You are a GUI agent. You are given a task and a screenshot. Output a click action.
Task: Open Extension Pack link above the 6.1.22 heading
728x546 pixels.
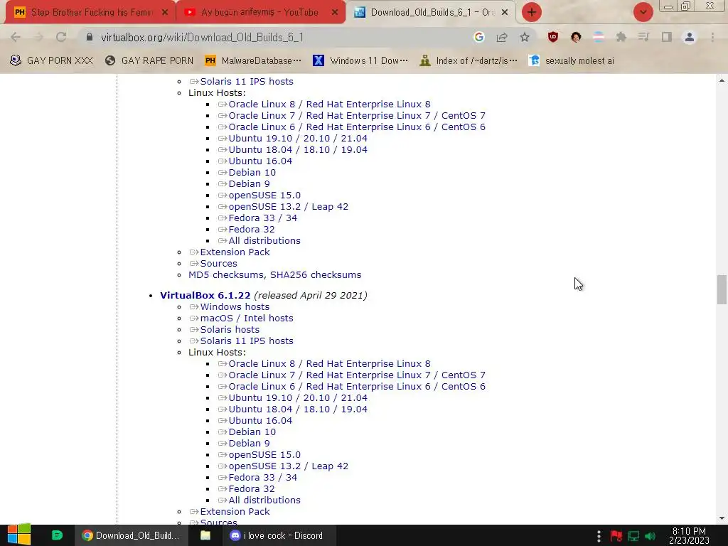[x=235, y=252]
